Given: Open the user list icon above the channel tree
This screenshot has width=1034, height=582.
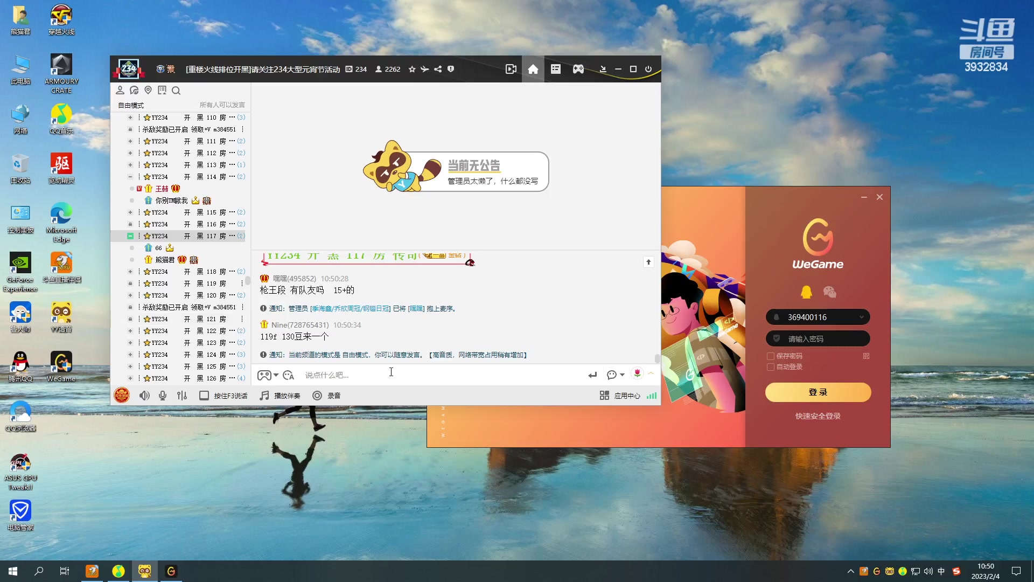Looking at the screenshot, I should click(x=120, y=90).
